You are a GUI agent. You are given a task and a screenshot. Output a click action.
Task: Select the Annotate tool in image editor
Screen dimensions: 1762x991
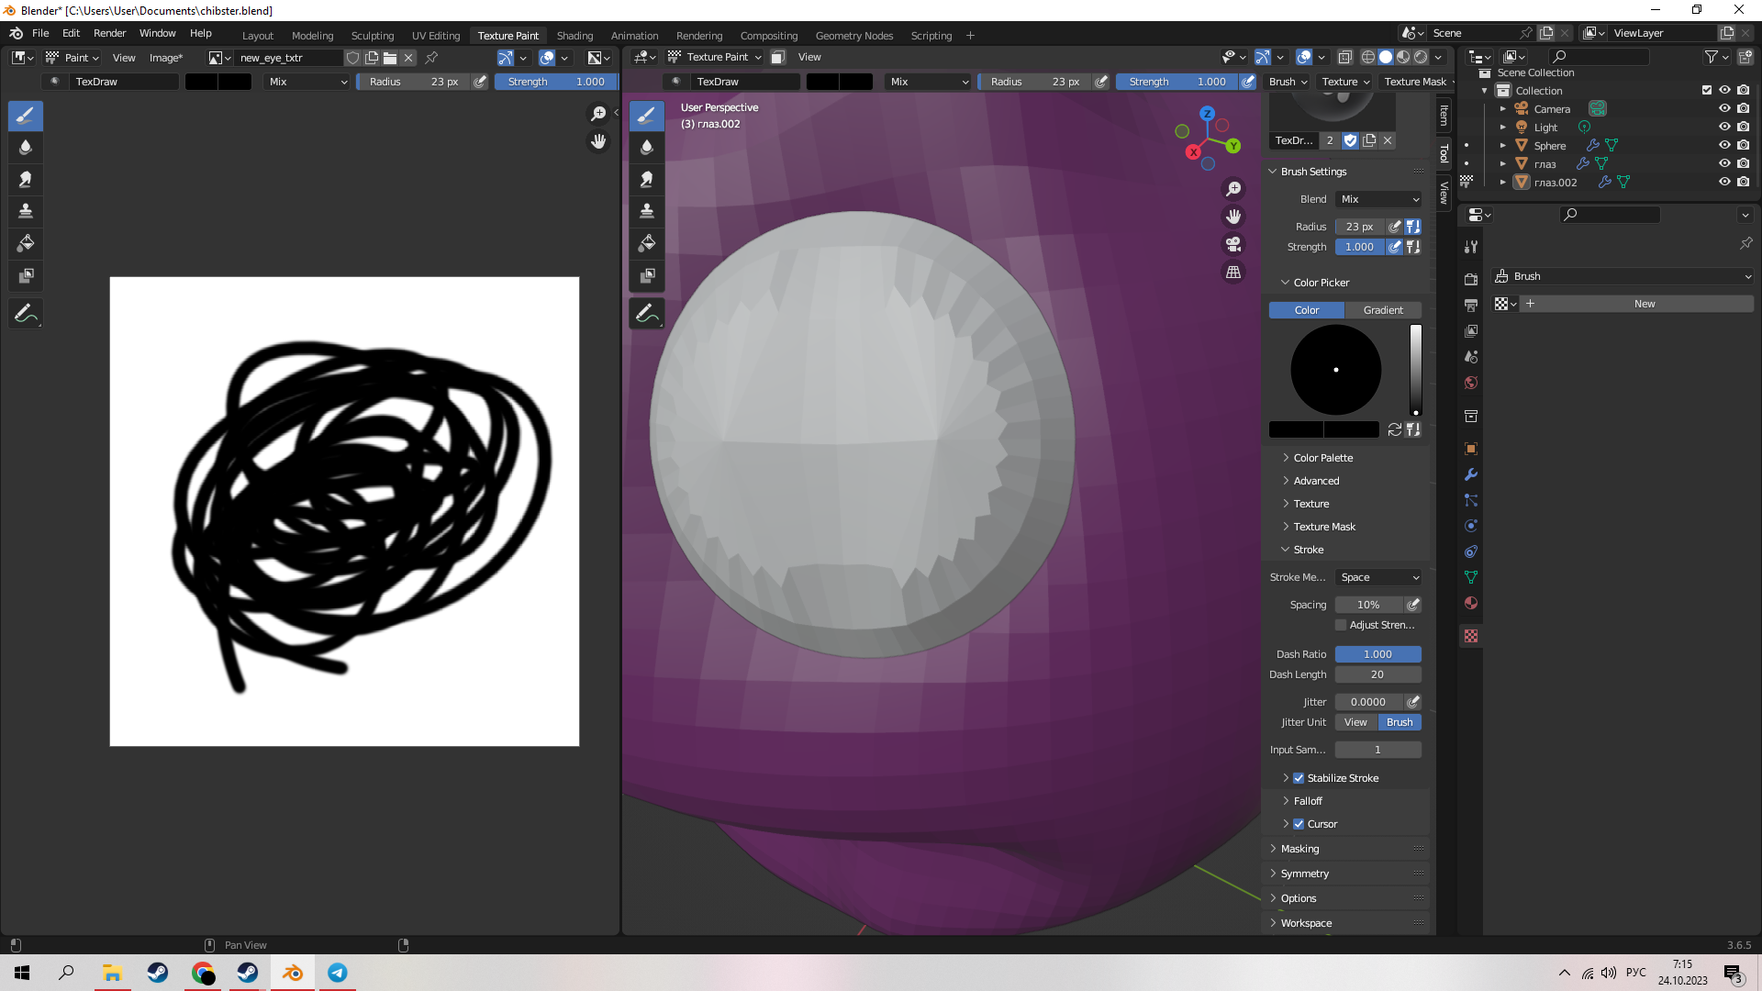coord(26,314)
